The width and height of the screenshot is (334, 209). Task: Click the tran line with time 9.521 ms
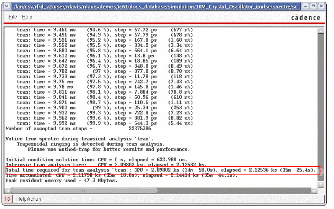(x=105, y=40)
